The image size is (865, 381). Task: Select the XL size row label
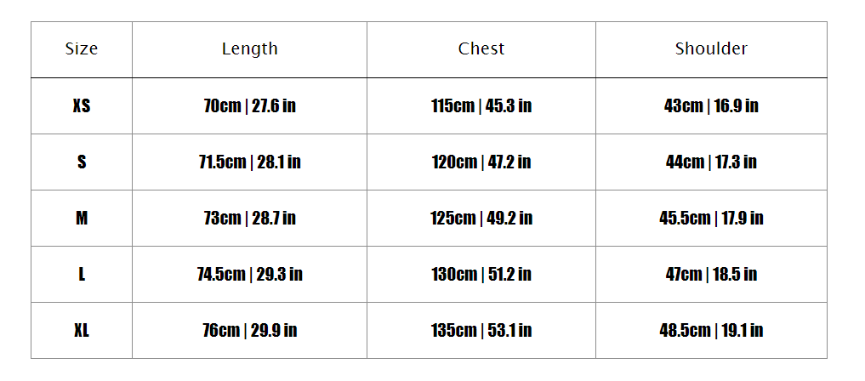[82, 331]
